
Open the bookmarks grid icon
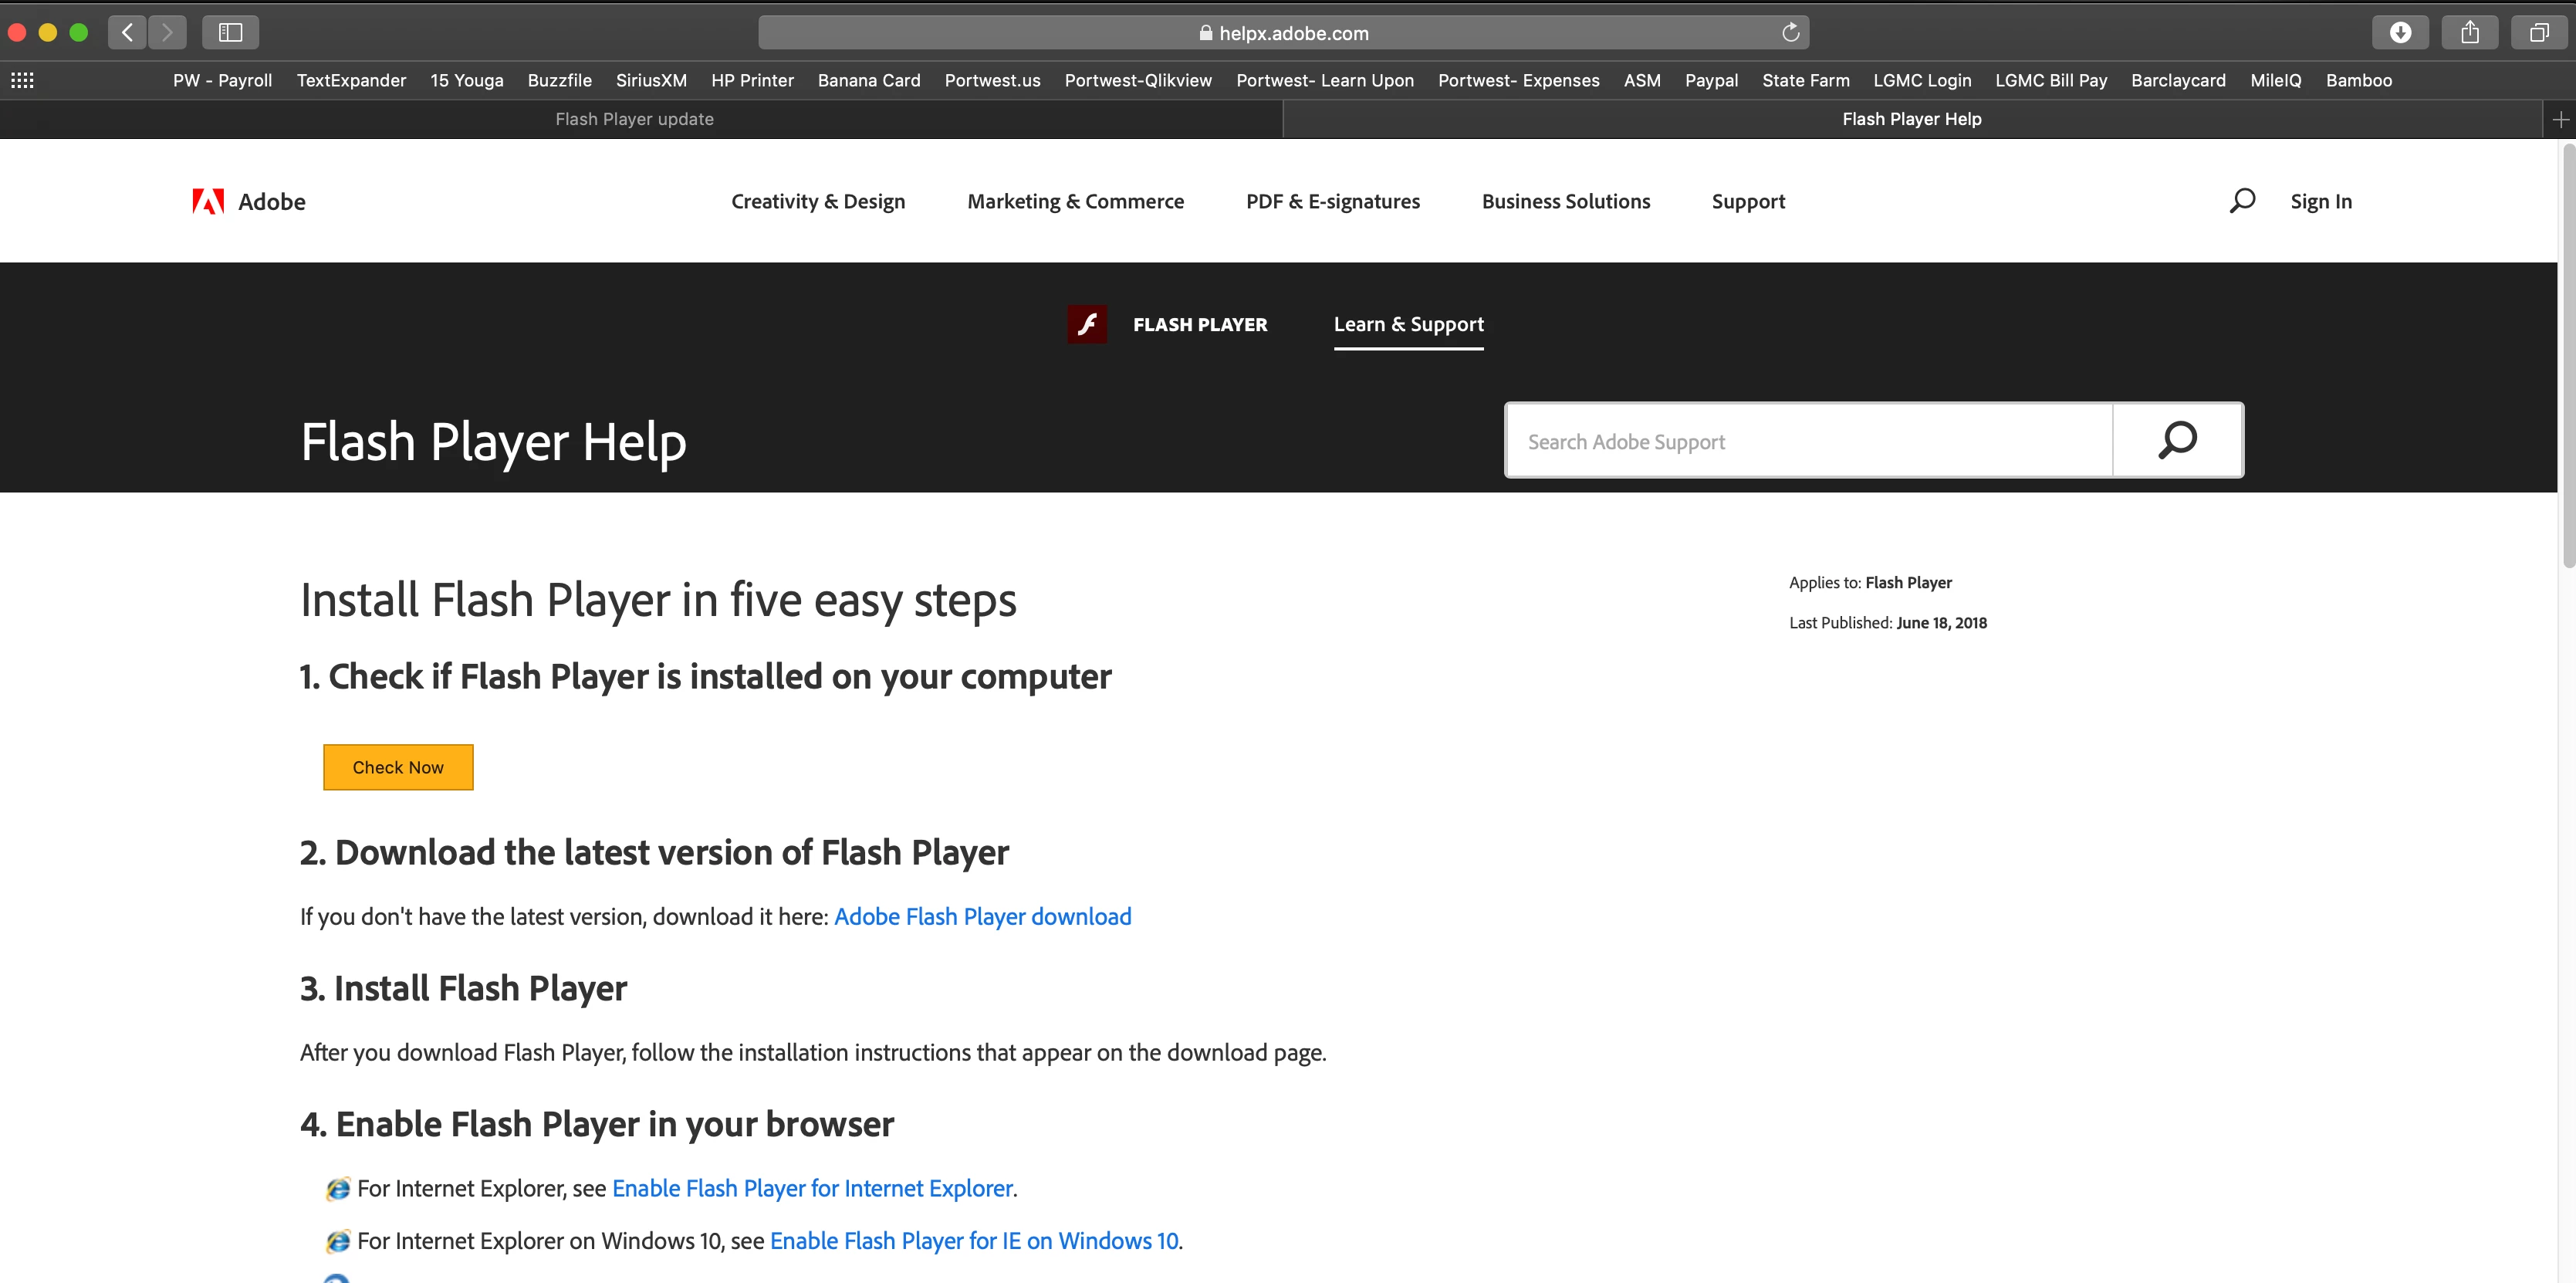pyautogui.click(x=22, y=80)
